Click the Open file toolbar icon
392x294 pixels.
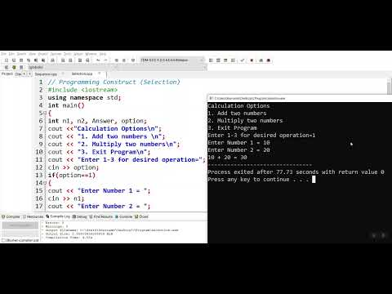click(14, 60)
